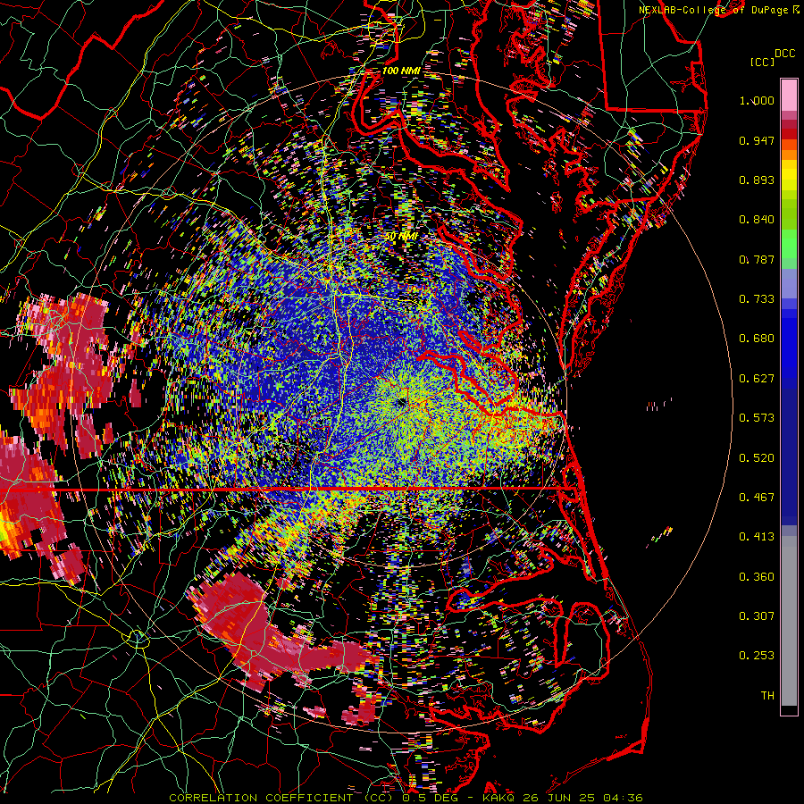The image size is (804, 804).
Task: Select the 1.000 legend value
Action: [x=757, y=100]
